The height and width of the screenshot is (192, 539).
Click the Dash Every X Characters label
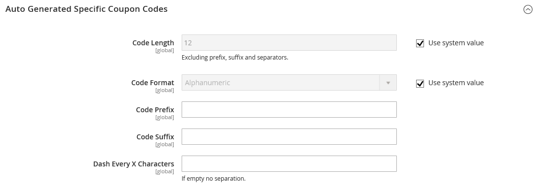tap(134, 164)
